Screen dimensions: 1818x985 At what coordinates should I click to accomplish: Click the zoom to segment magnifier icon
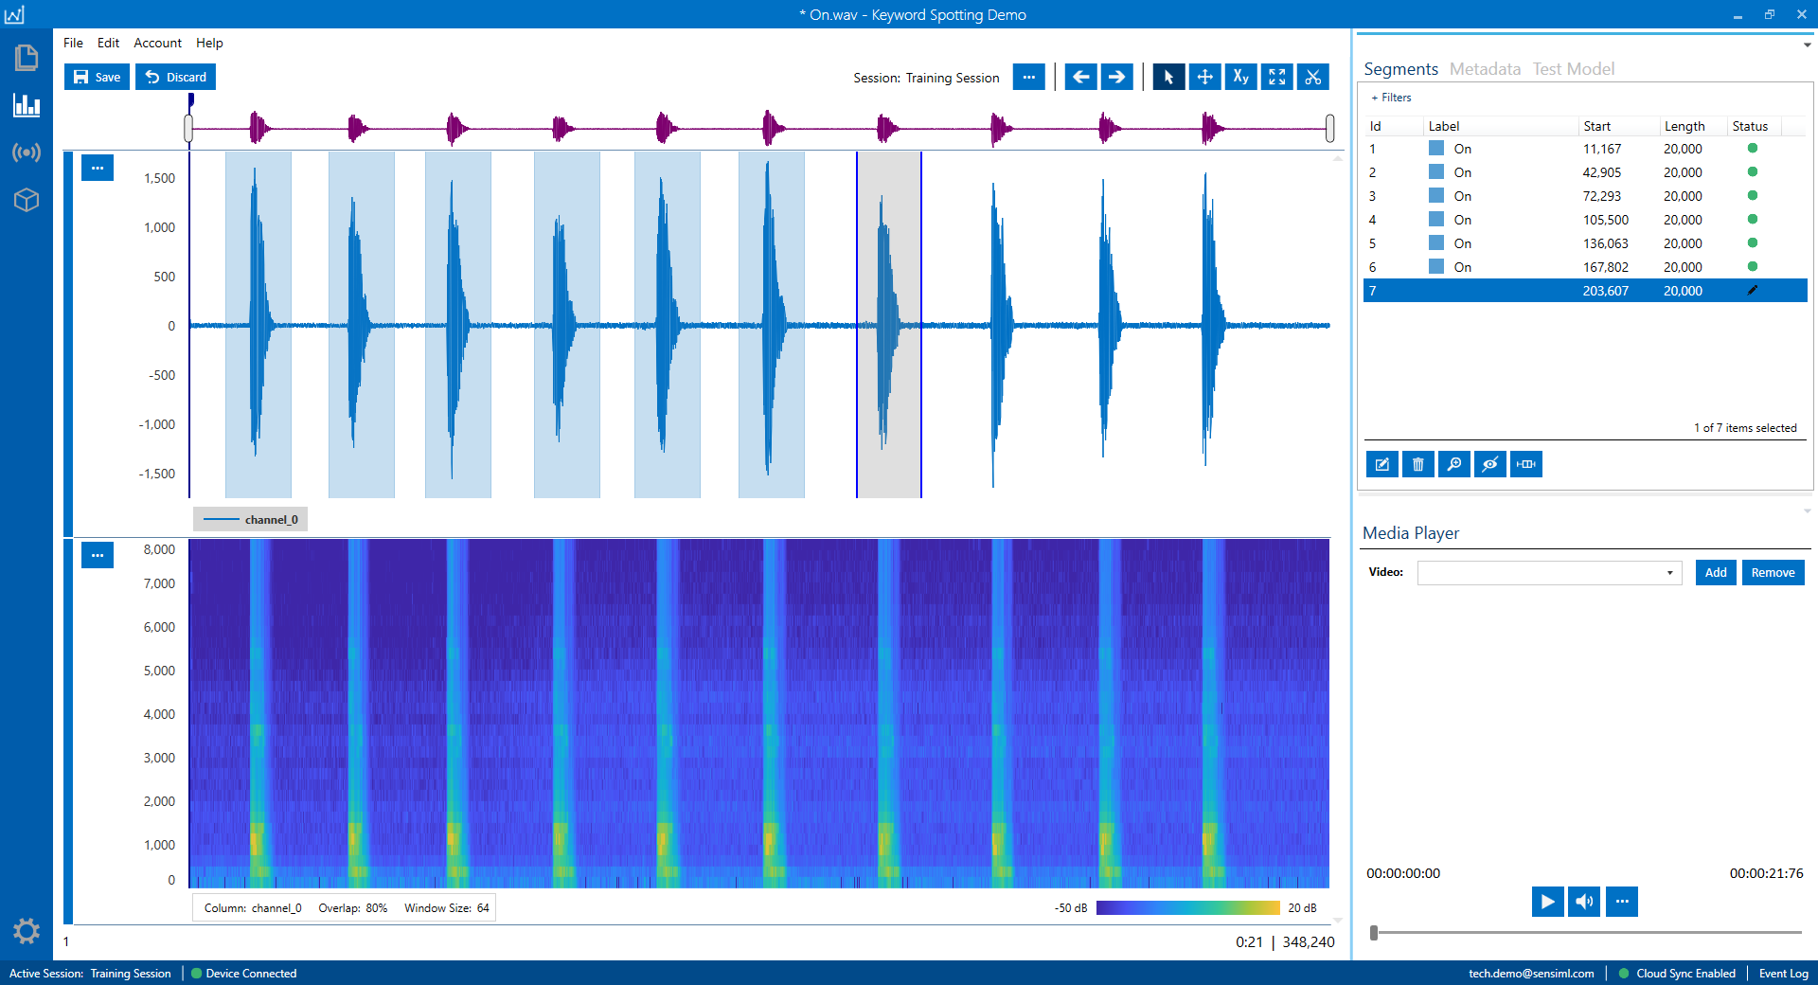[x=1454, y=464]
